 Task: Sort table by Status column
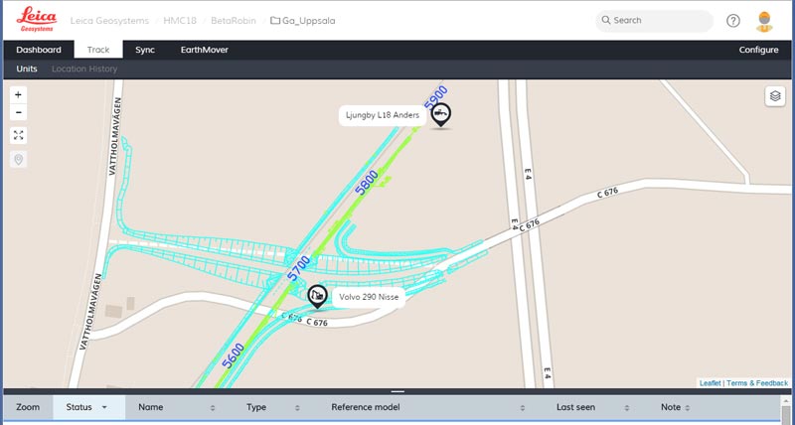(x=88, y=407)
